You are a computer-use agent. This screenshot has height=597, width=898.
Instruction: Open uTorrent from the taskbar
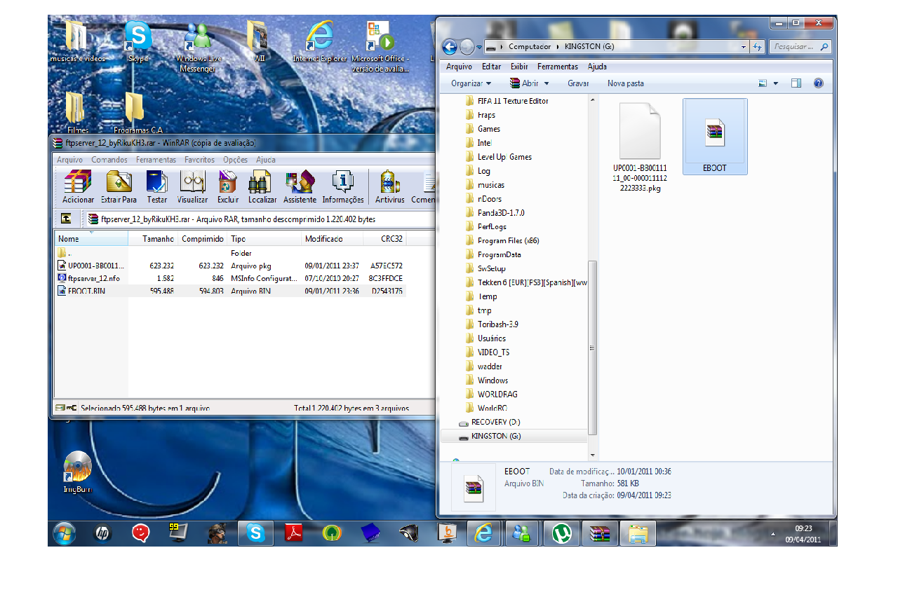pos(561,533)
